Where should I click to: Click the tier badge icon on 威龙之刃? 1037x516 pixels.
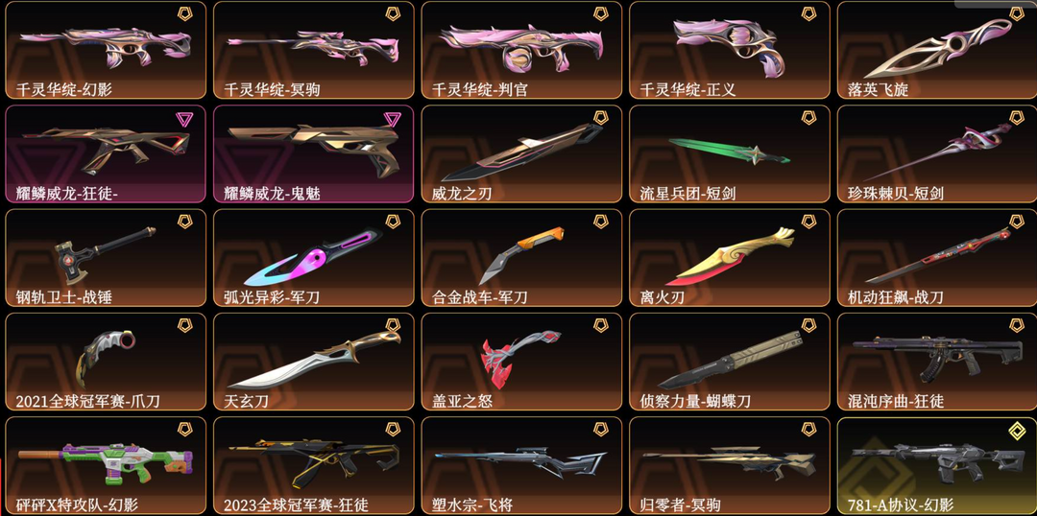600,118
